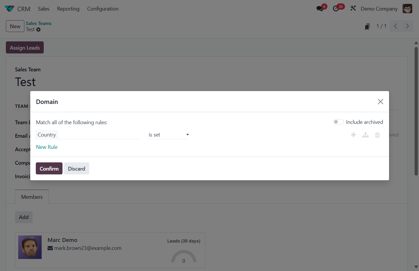This screenshot has width=419, height=271.
Task: Click the page vertical scrollbar
Action: coord(416,112)
